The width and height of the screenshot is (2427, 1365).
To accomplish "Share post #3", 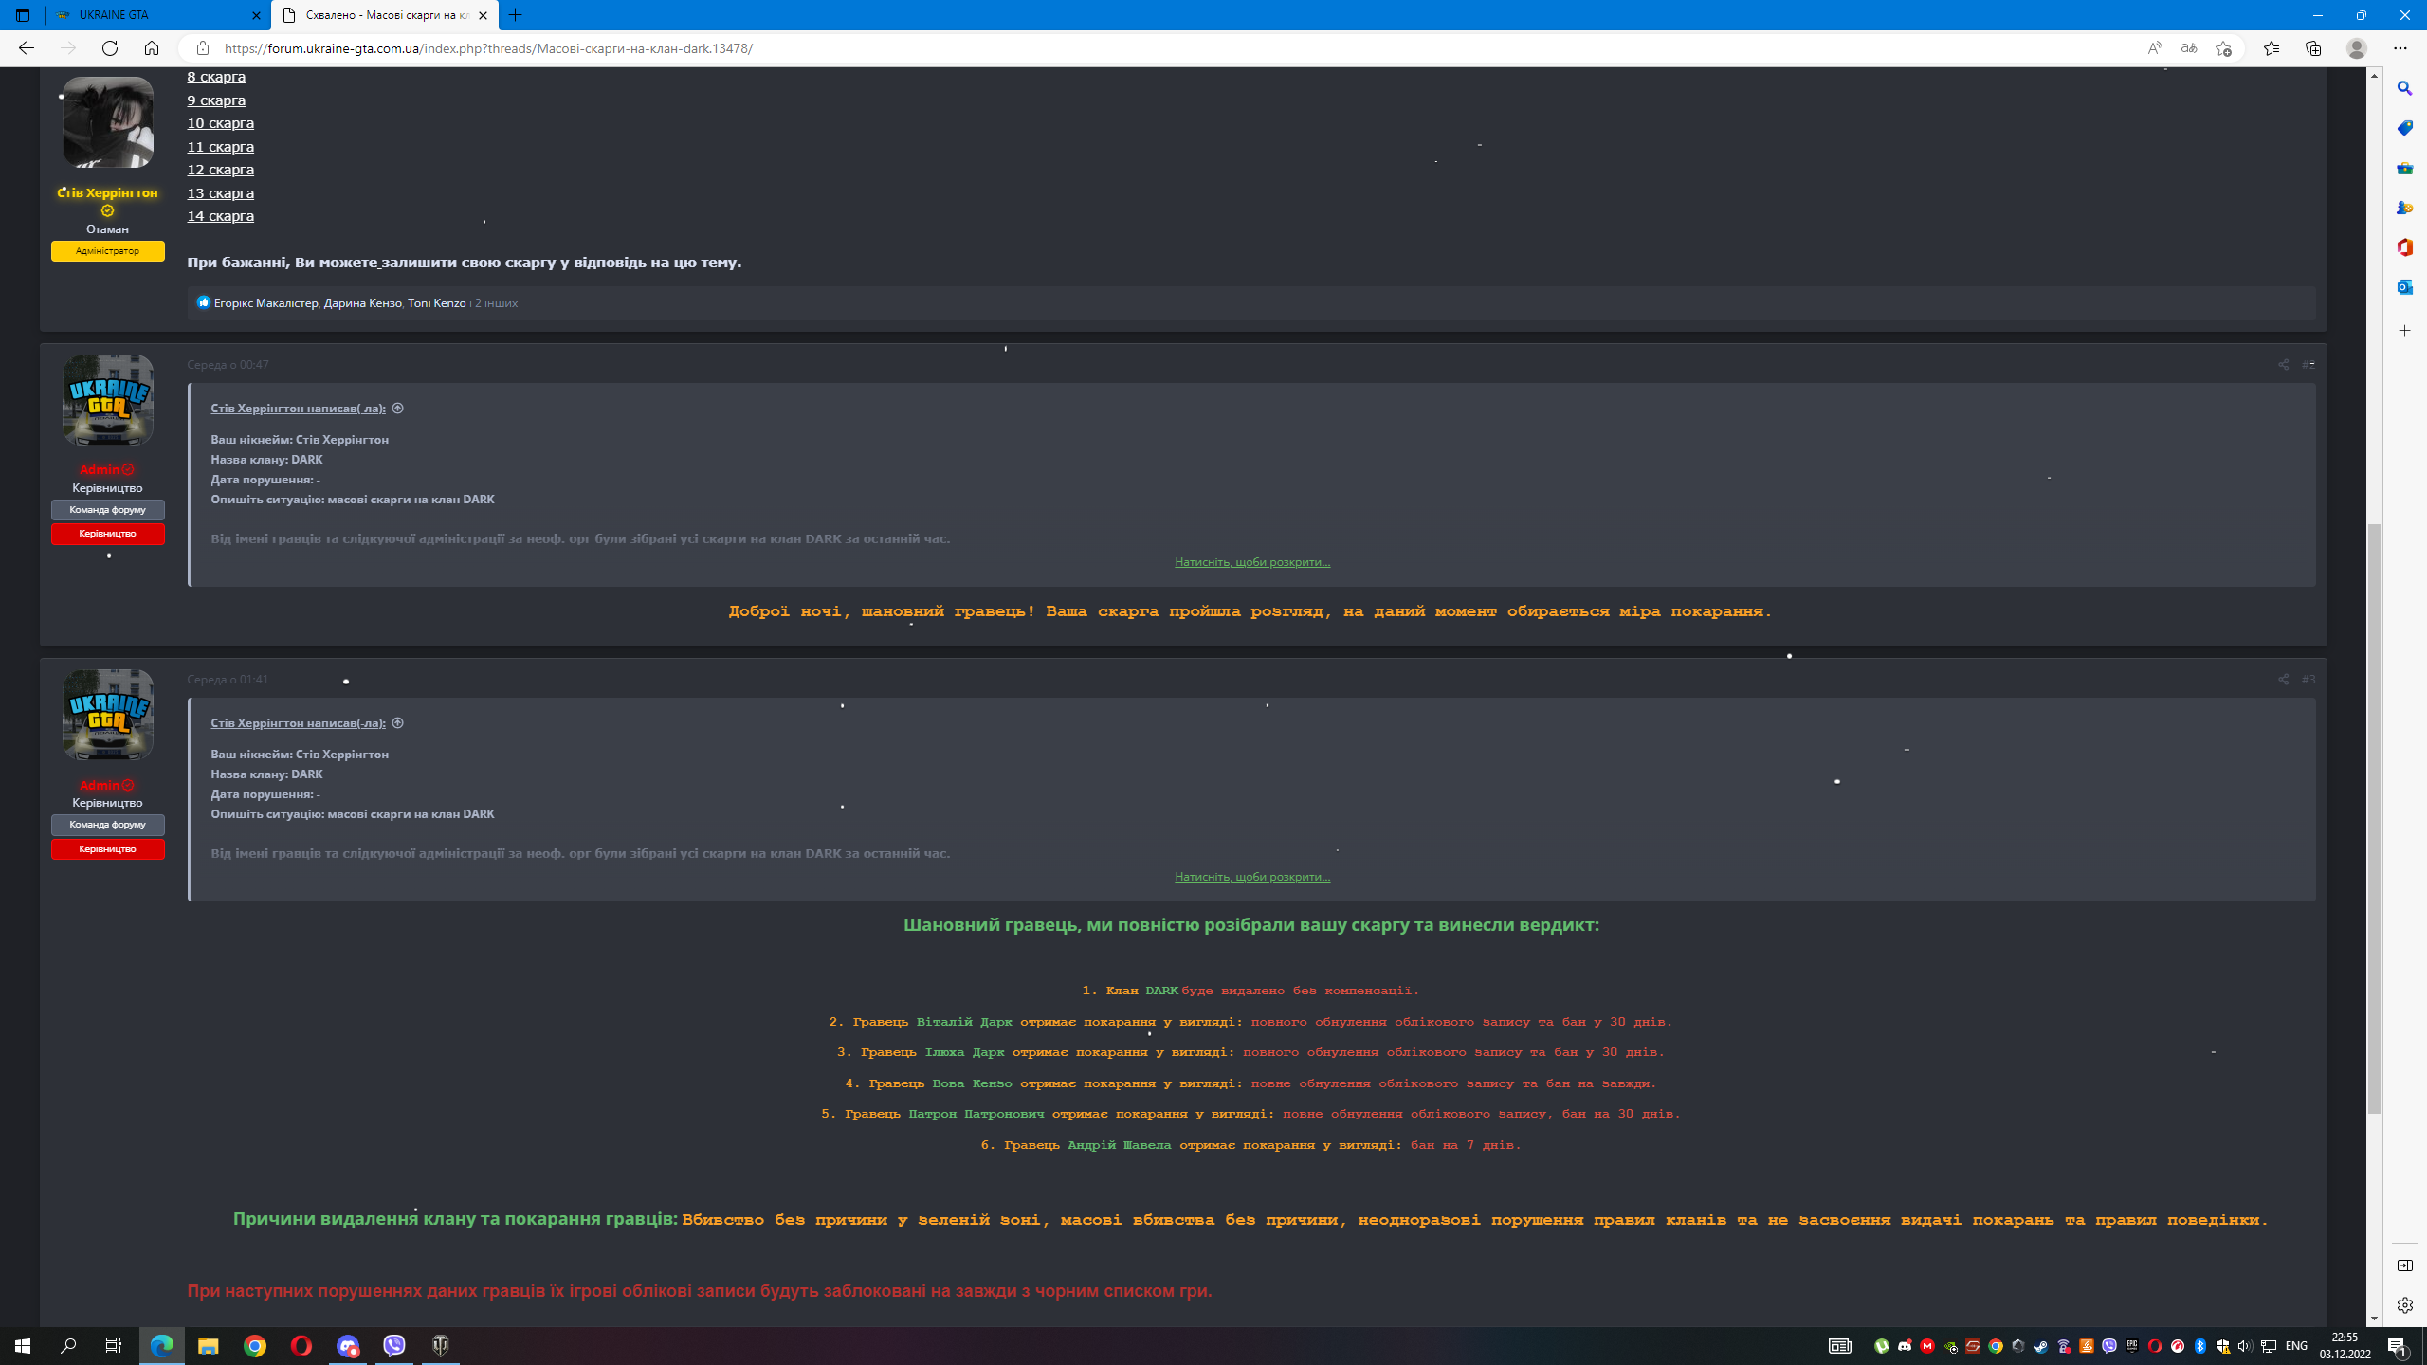I will coord(2283,680).
